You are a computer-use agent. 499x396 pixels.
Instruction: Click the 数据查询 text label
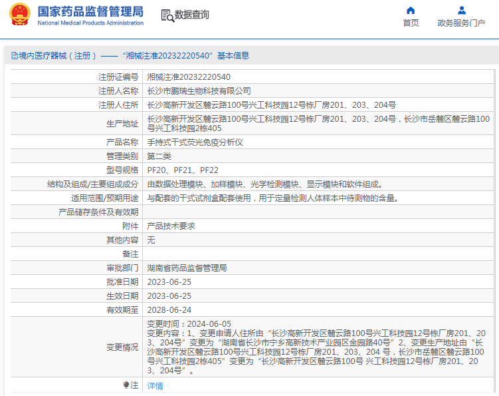[x=191, y=15]
